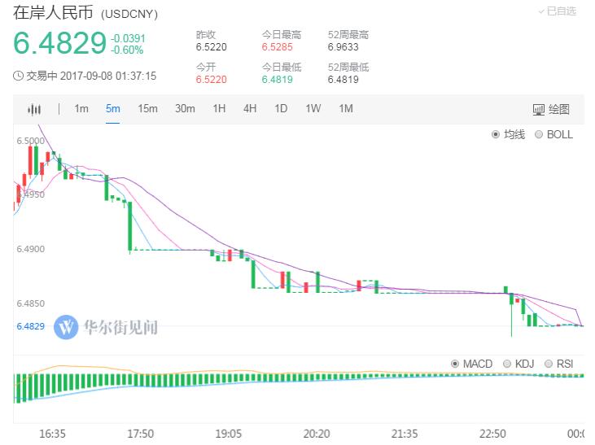
Task: Select the 4H timeframe
Action: [x=250, y=109]
